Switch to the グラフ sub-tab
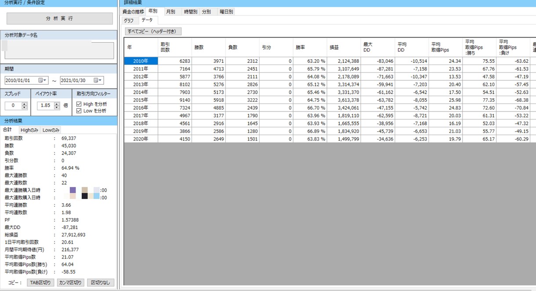The image size is (536, 291). [x=129, y=21]
